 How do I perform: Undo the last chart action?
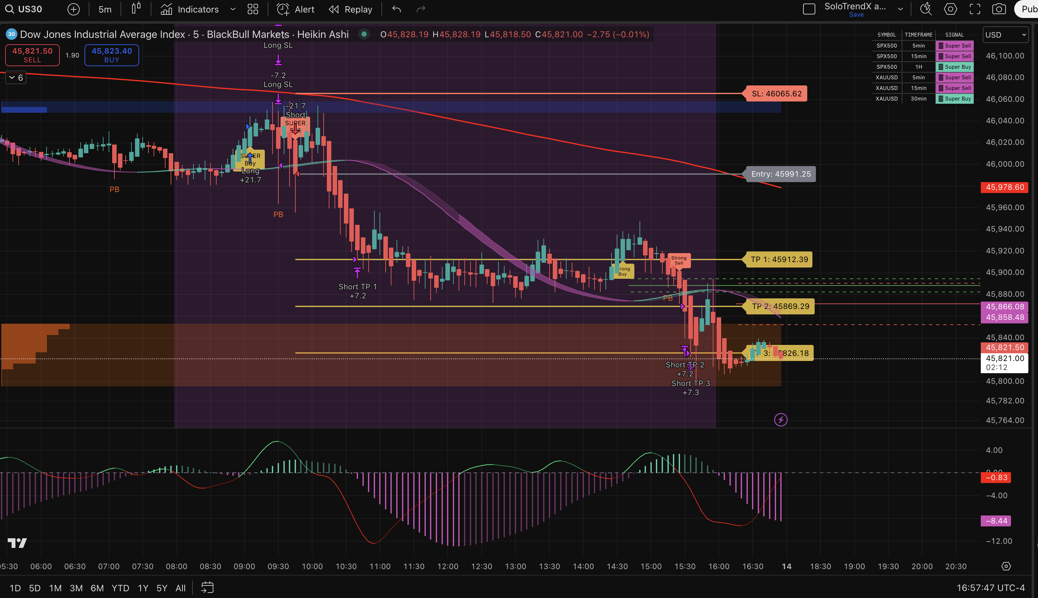click(x=396, y=9)
